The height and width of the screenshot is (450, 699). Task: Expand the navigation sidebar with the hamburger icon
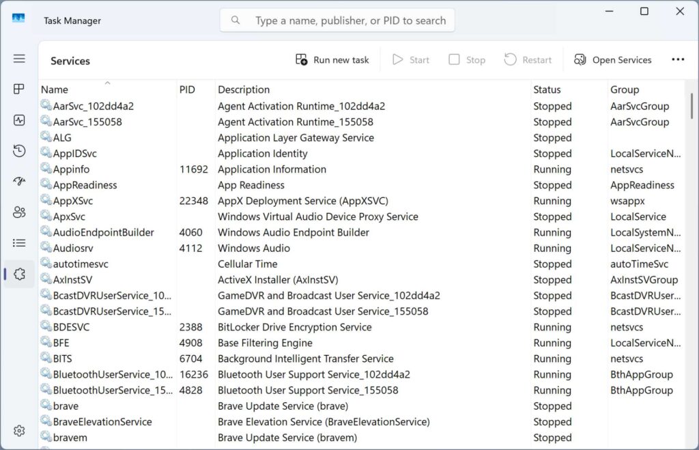tap(18, 57)
